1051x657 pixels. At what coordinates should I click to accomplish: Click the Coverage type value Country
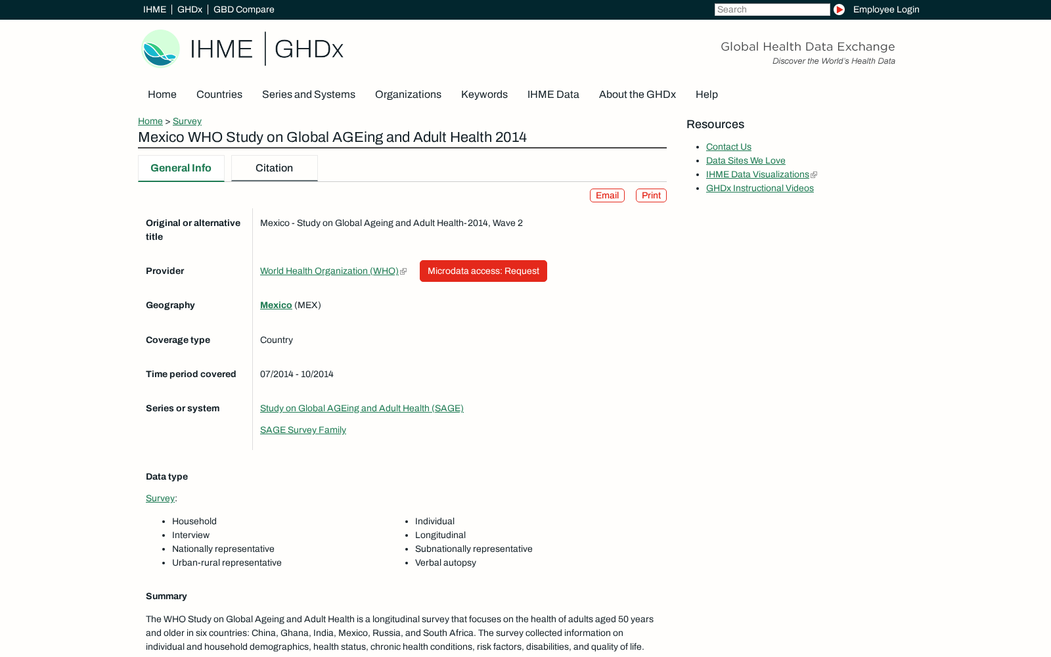tap(277, 340)
